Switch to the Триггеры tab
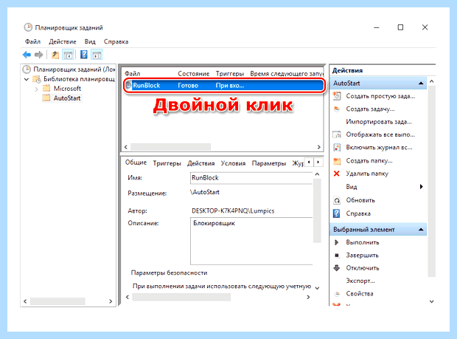457x339 pixels. [x=167, y=163]
